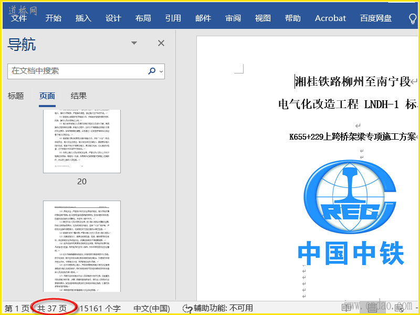Select the page 20 thumbnail

tap(82, 141)
